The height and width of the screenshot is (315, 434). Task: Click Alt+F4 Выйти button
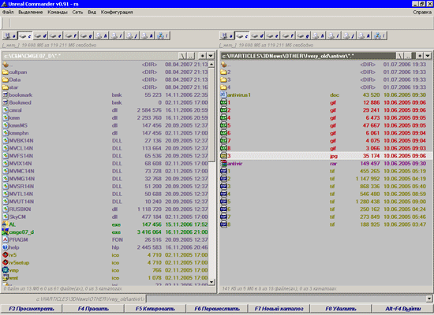(402, 309)
